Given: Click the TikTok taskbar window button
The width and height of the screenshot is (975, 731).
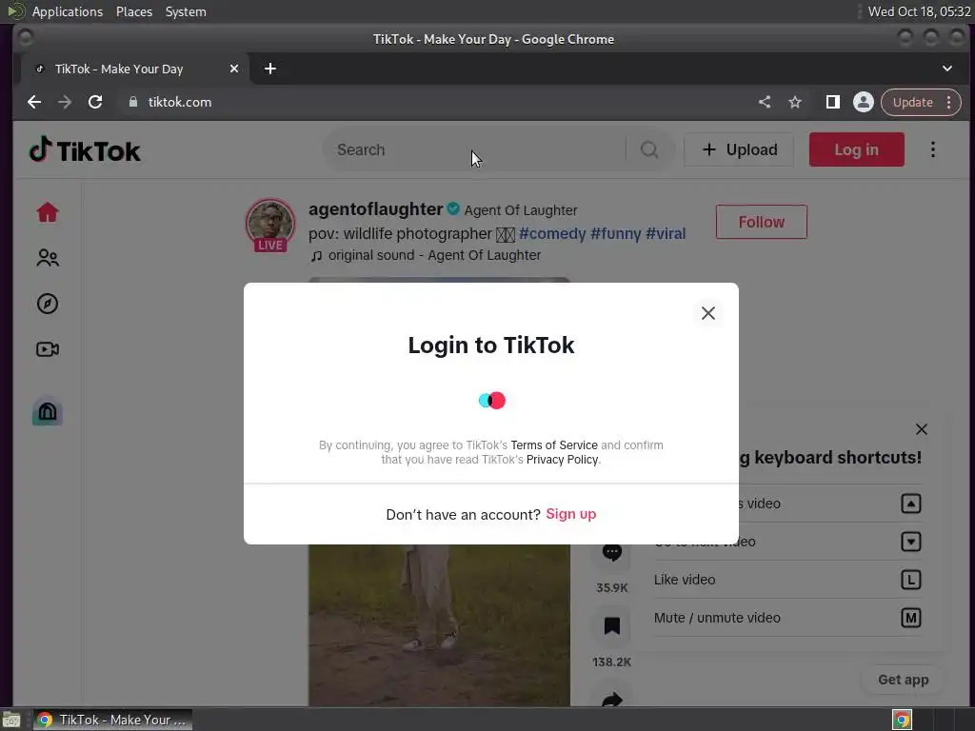Looking at the screenshot, I should (112, 720).
